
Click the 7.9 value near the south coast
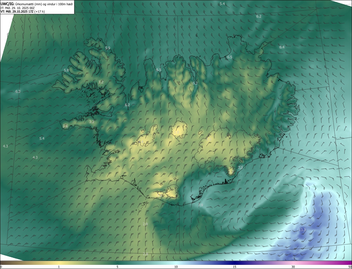[200, 205]
